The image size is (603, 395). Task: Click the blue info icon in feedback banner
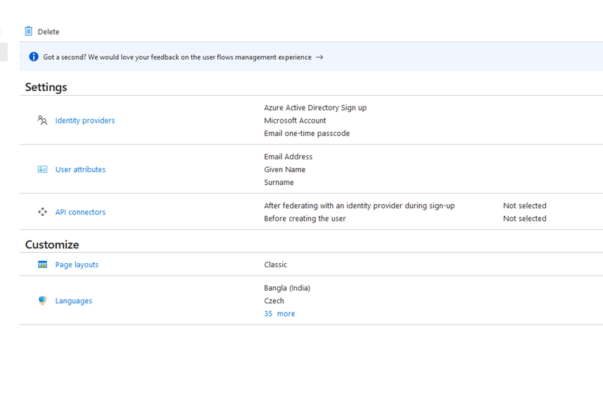[34, 57]
